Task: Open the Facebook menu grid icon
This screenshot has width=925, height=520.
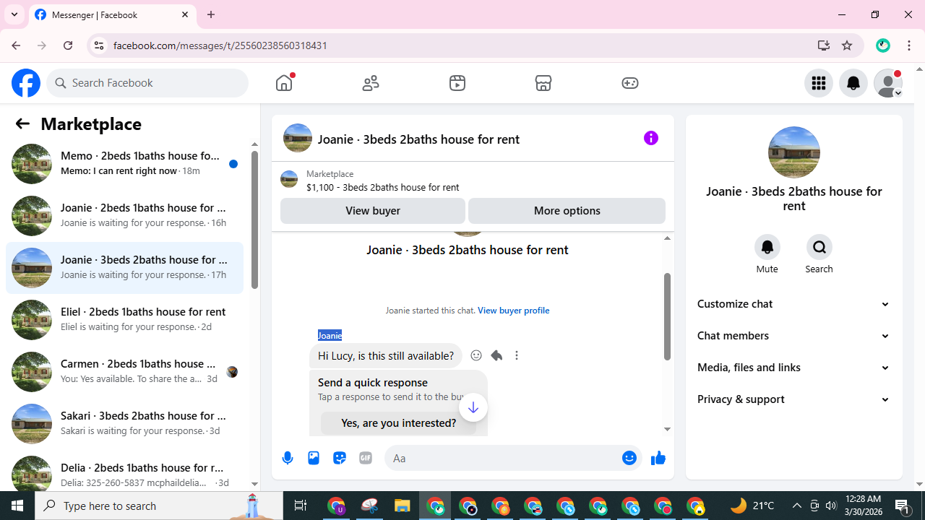Action: pyautogui.click(x=819, y=83)
